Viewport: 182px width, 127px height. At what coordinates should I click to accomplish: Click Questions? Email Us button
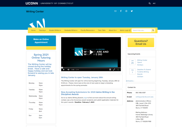[141, 43]
